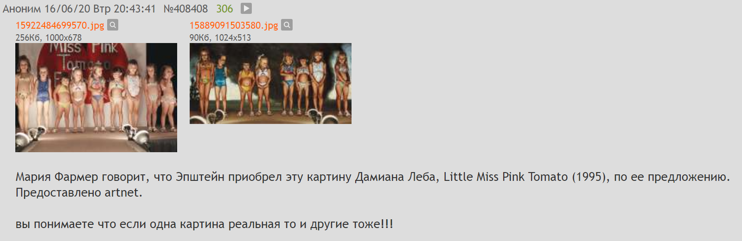This screenshot has height=241, width=742.
Task: Open reverse image search for 15922484699570.jpg
Action: pyautogui.click(x=113, y=25)
